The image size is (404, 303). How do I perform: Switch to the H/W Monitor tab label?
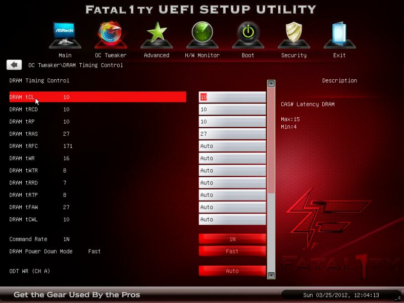(203, 55)
